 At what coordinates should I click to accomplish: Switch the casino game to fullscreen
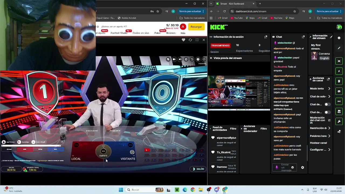pos(197,40)
